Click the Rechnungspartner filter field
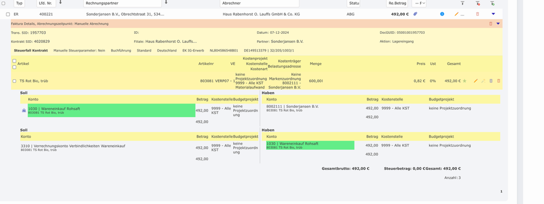Viewport: 544px width, 204px height. pyautogui.click(x=123, y=3)
